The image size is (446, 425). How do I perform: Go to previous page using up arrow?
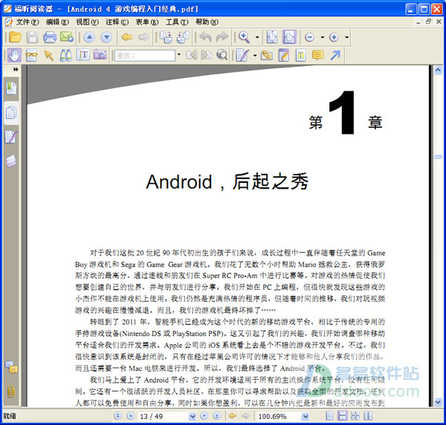point(89,37)
